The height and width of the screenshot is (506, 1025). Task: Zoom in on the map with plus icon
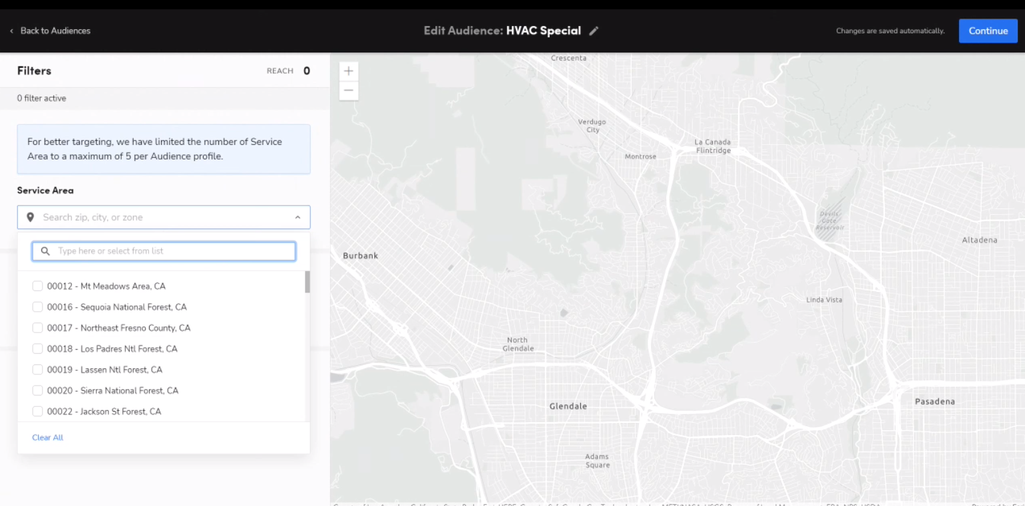349,71
